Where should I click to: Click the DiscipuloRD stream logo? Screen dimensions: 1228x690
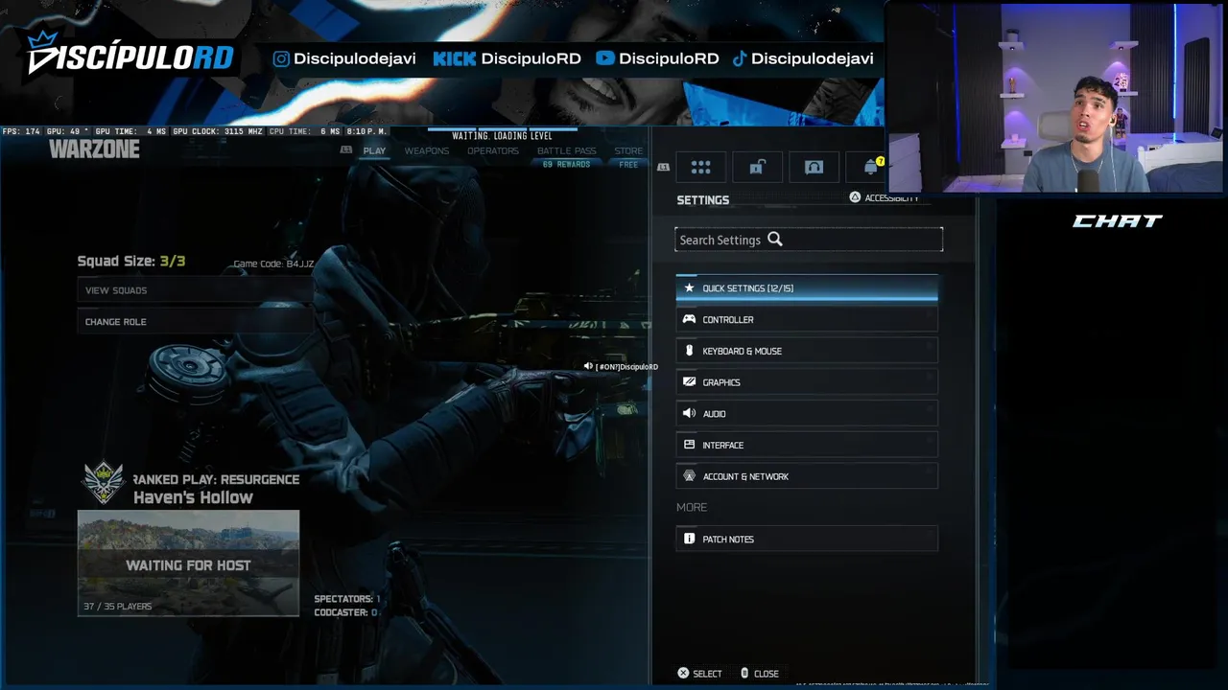(x=130, y=54)
